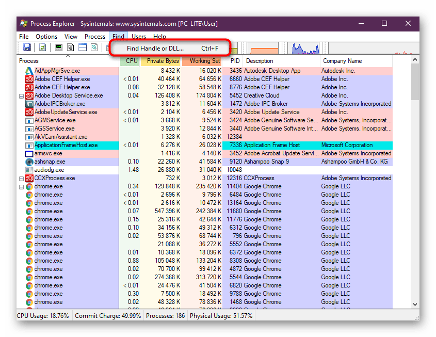
Task: Maximize the Process Explorer window
Action: click(x=384, y=23)
